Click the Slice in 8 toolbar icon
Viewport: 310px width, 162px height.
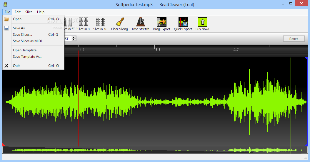[x=84, y=22]
